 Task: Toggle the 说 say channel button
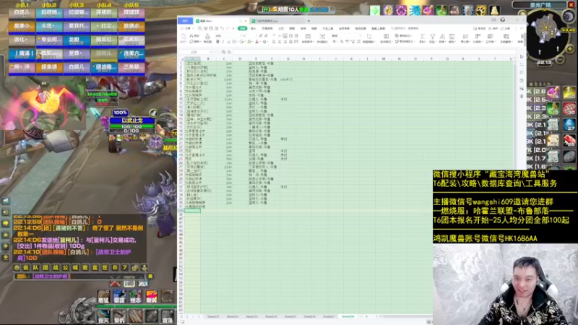coord(26,267)
